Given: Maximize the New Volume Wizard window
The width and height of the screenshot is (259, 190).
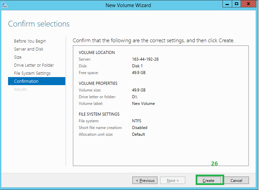Looking at the screenshot, I should point(237,4).
